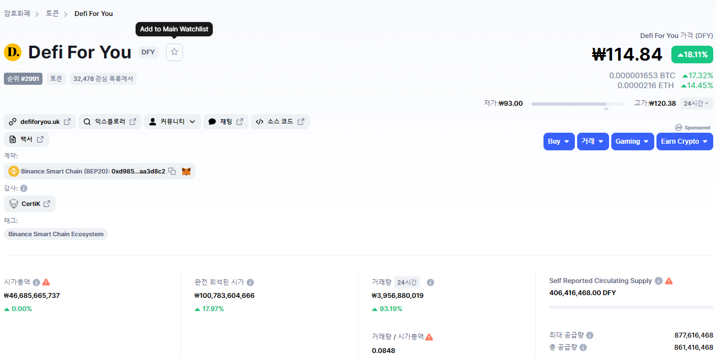
Task: Click the MetaMask fox icon
Action: 186,172
